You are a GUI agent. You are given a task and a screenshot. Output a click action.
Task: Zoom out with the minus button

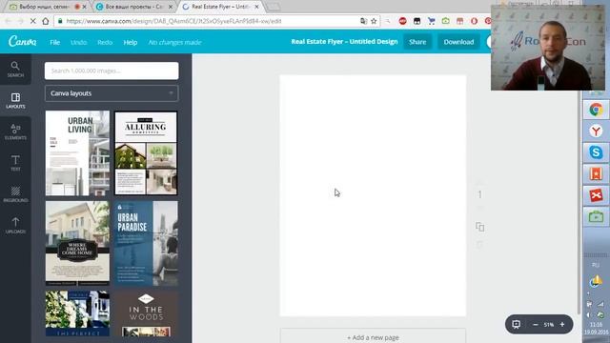(536, 324)
